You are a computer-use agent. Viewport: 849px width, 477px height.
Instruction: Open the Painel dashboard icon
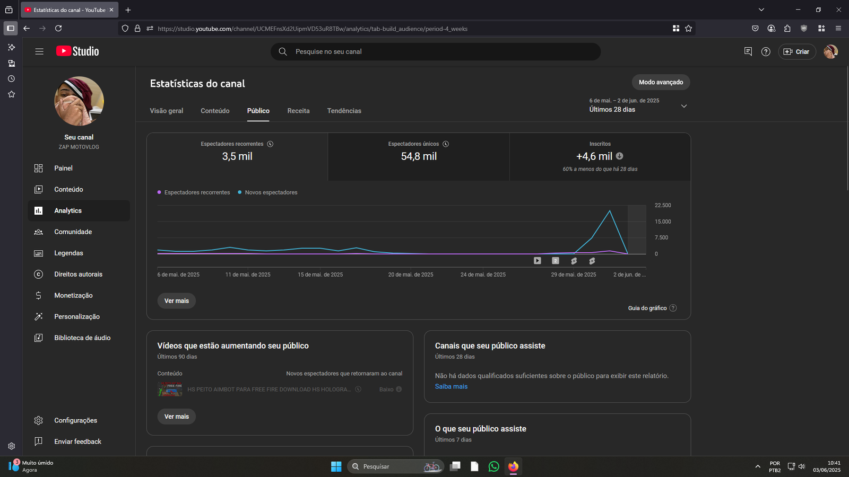(38, 168)
